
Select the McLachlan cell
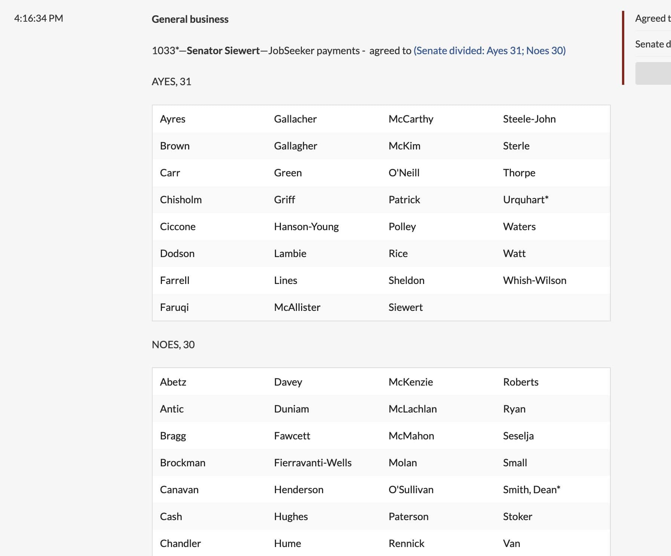pos(438,409)
